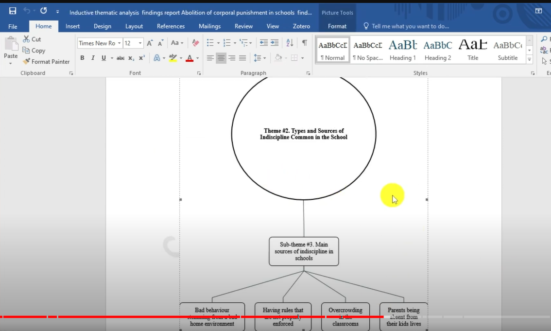Screen dimensions: 551x331
Task: Click the Bullets list icon
Action: pos(210,43)
